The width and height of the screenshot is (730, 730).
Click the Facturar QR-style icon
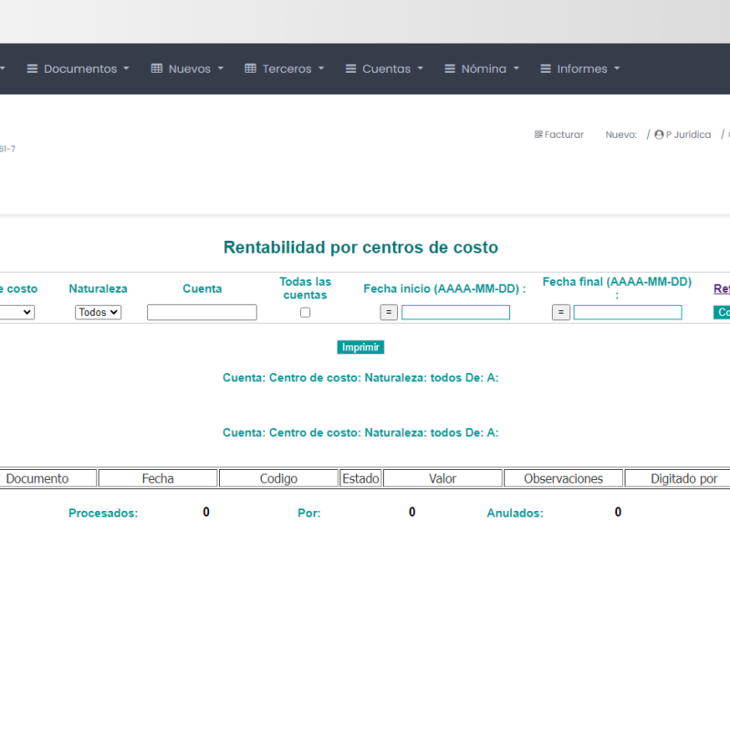coord(538,135)
